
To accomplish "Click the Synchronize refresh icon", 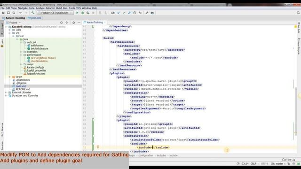I will (14, 13).
